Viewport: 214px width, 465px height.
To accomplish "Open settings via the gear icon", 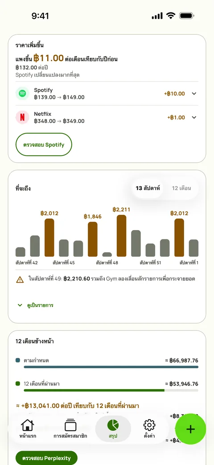I will [149, 425].
